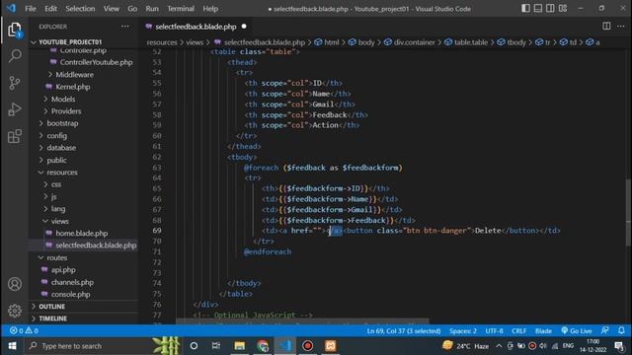Expand the database folder
This screenshot has width=632, height=355.
61,148
